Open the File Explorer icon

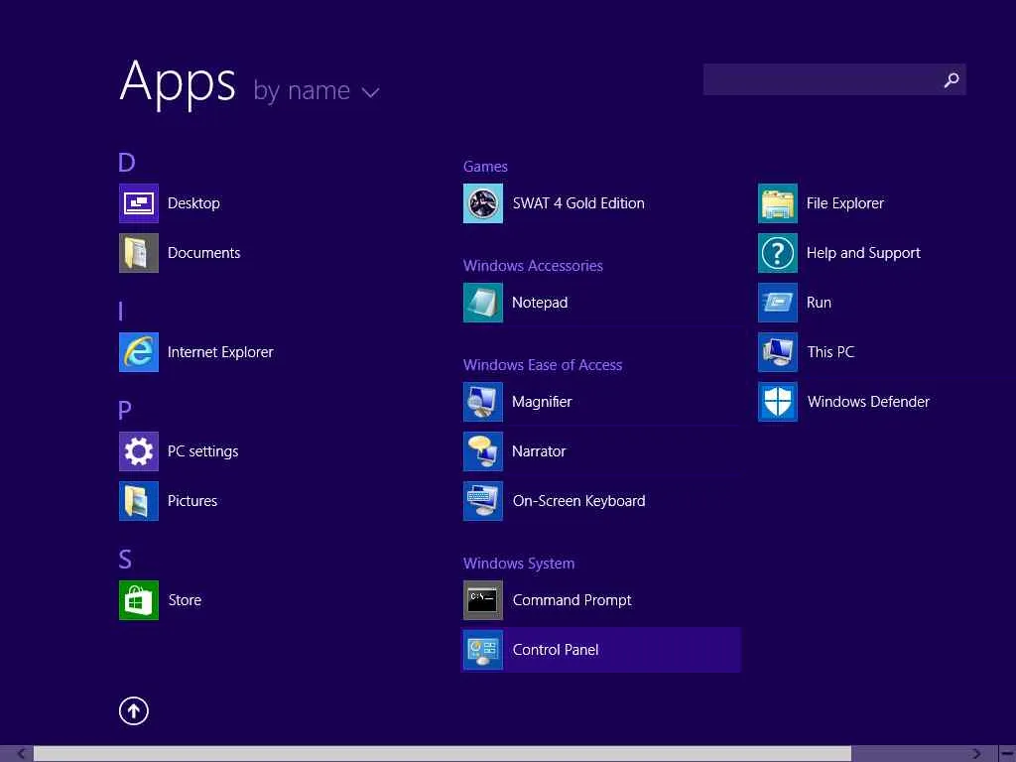(778, 203)
